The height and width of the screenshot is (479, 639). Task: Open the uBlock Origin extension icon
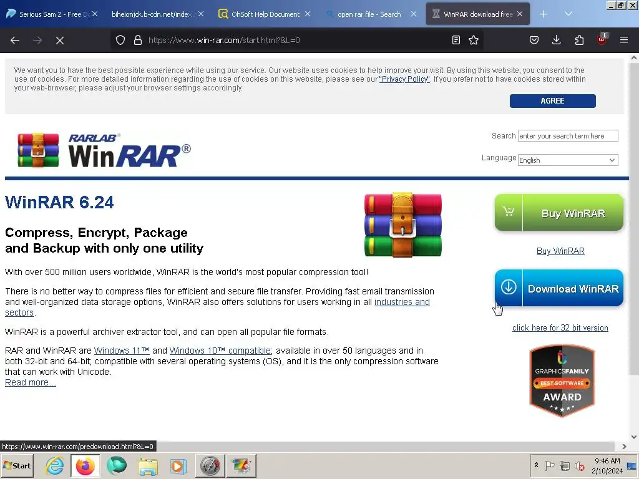tap(602, 39)
